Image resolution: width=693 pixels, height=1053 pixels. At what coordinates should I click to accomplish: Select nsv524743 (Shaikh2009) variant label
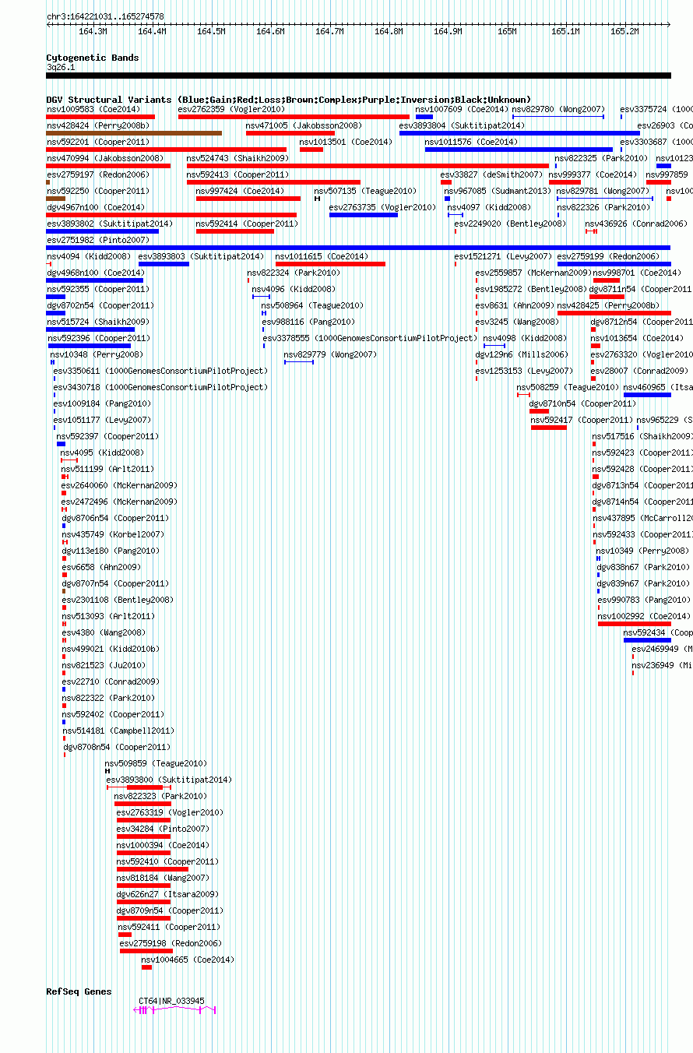coord(237,158)
